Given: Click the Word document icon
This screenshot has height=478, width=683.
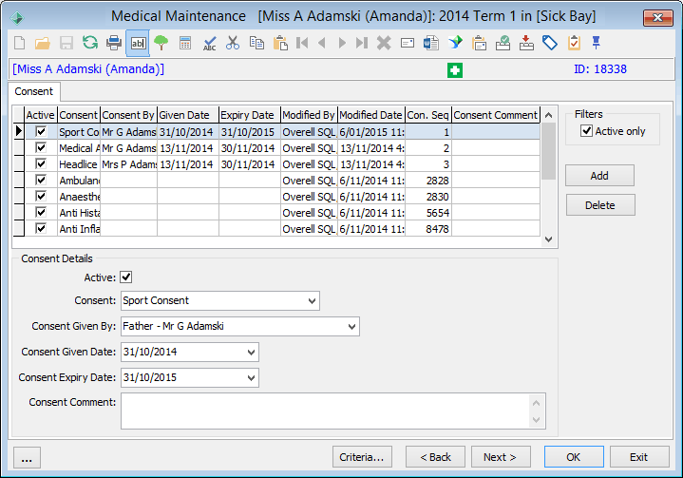Looking at the screenshot, I should pyautogui.click(x=431, y=43).
